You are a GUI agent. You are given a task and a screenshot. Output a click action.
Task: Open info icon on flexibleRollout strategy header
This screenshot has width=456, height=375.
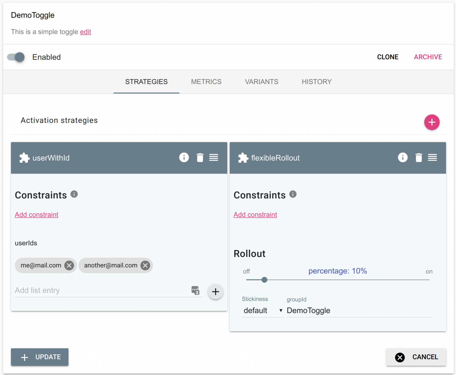403,157
